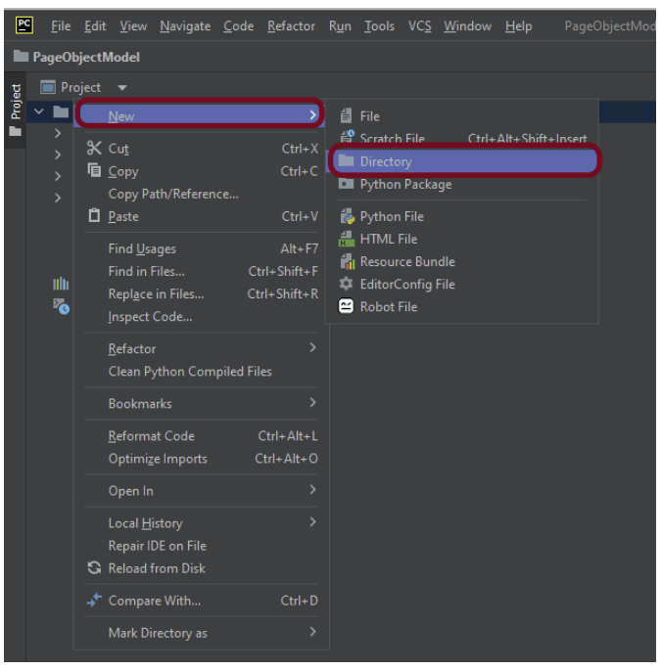The image size is (661, 670).
Task: Open the Refactor menu in menu bar
Action: point(291,26)
